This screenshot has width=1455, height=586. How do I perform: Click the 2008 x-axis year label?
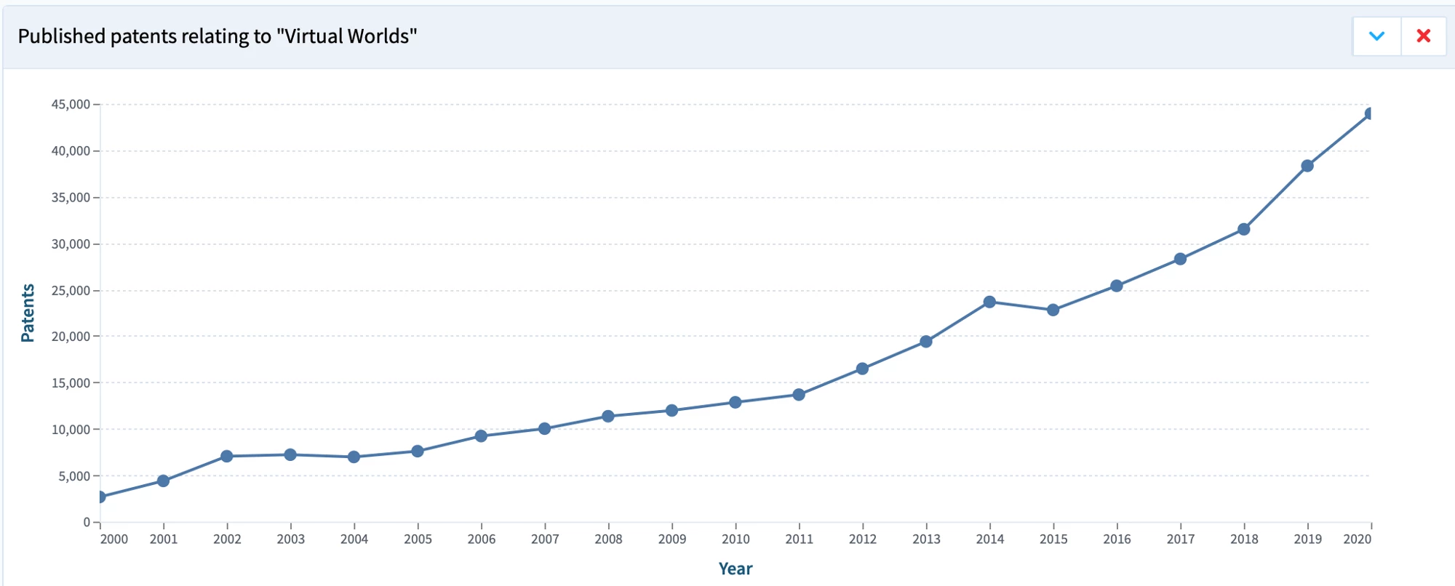pyautogui.click(x=608, y=539)
